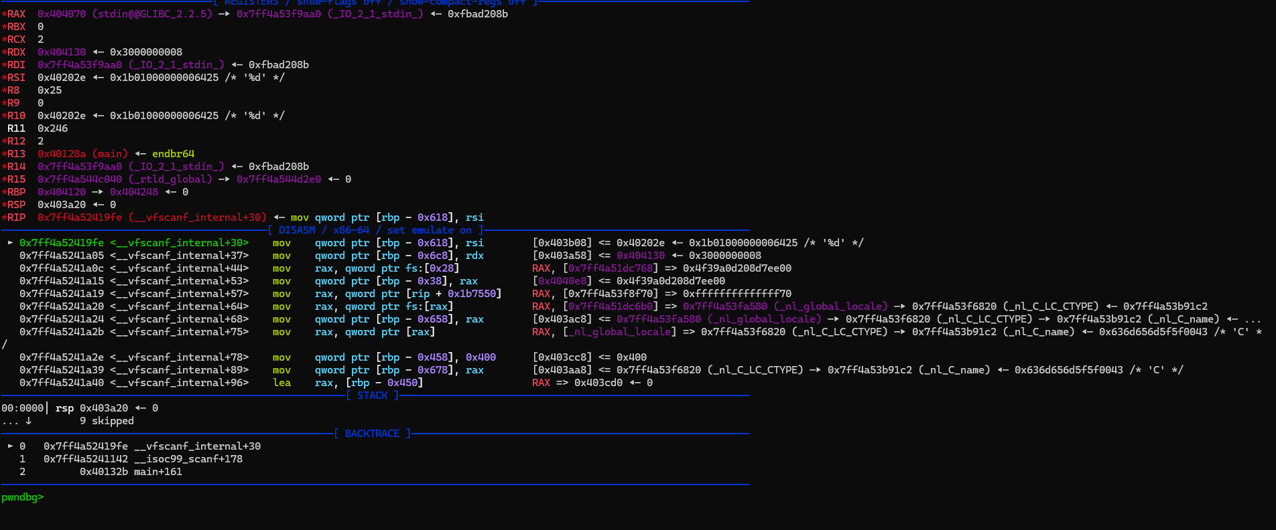Image resolution: width=1276 pixels, height=530 pixels.
Task: Click the 0x246 value of R11
Action: click(52, 128)
